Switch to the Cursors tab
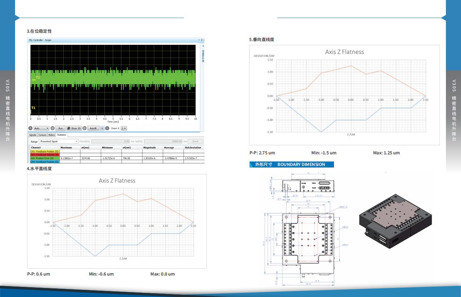 pyautogui.click(x=42, y=135)
